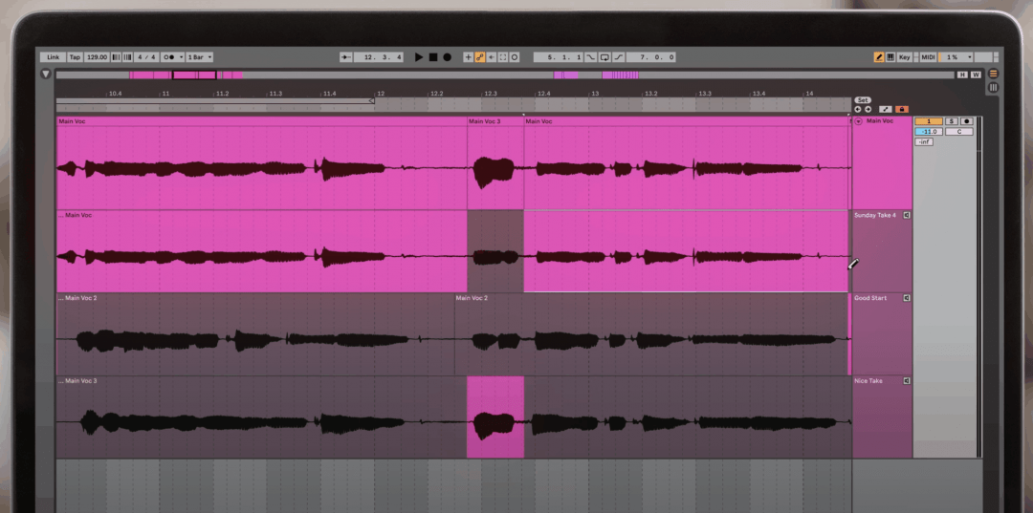1033x513 pixels.
Task: Click the highlighted pink segment in Nice Take lane
Action: (x=495, y=417)
